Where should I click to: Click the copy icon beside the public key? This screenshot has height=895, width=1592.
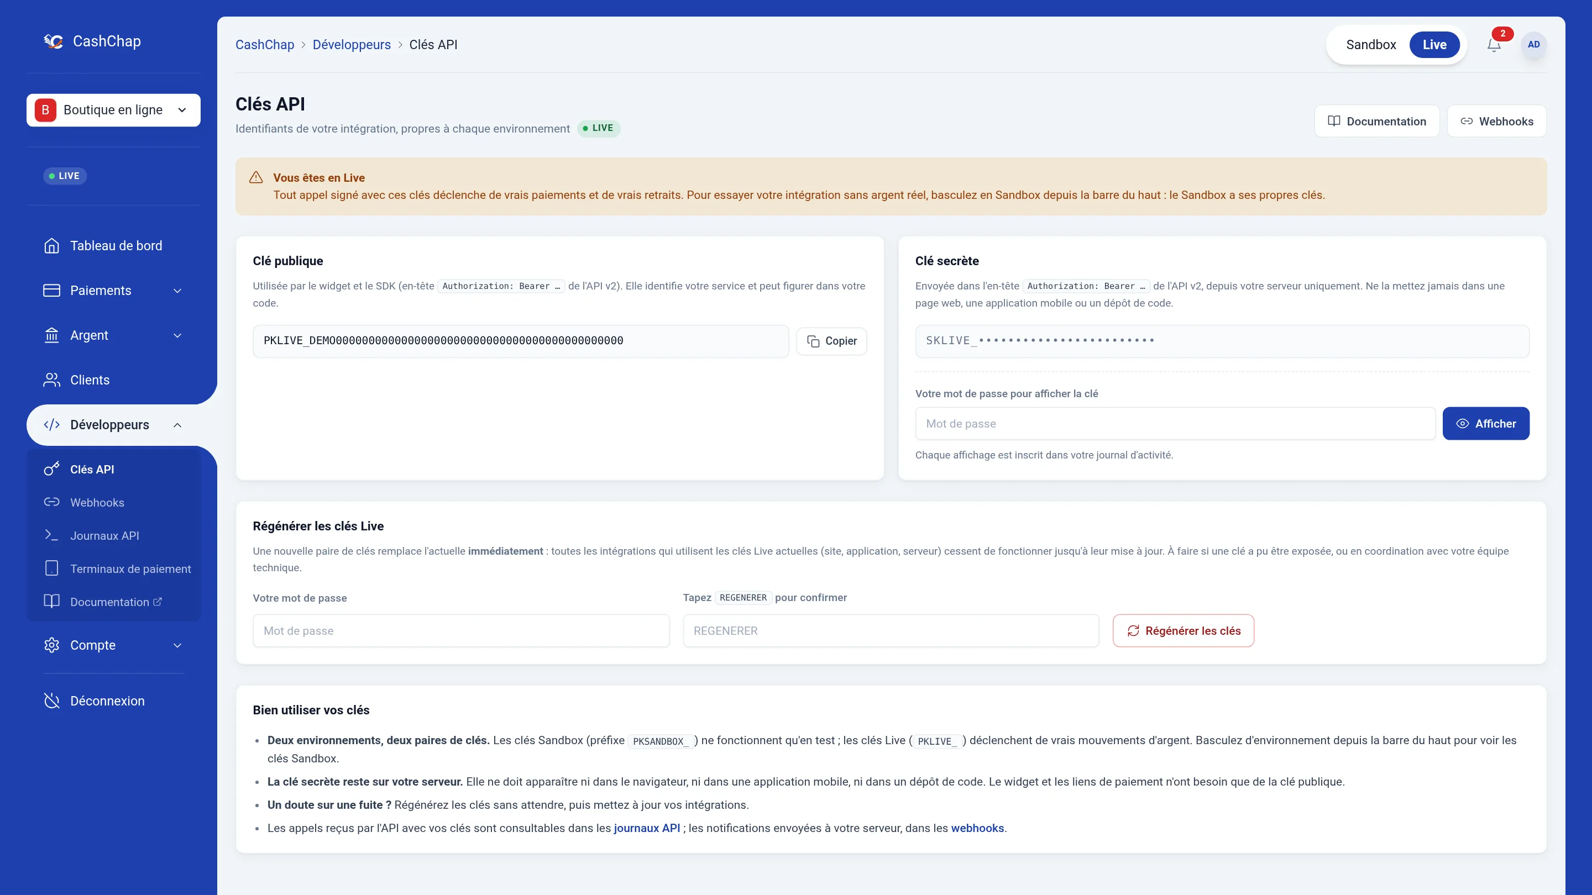pyautogui.click(x=813, y=341)
